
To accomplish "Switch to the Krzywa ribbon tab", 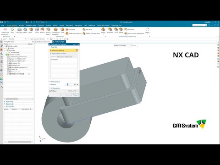I will coord(22,25).
